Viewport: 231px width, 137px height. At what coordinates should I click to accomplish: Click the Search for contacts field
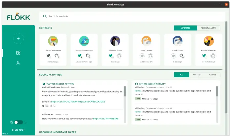tap(132, 16)
